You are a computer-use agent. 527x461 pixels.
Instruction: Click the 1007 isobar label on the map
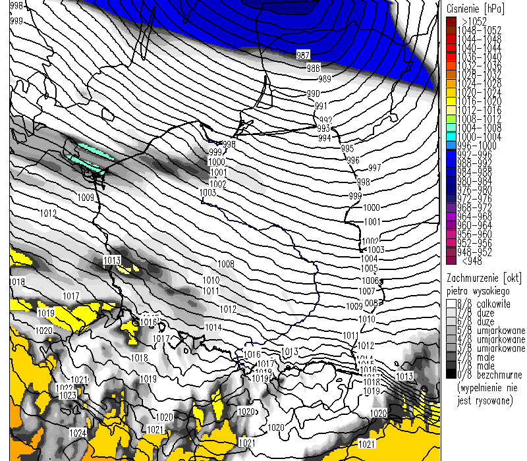[367, 291]
